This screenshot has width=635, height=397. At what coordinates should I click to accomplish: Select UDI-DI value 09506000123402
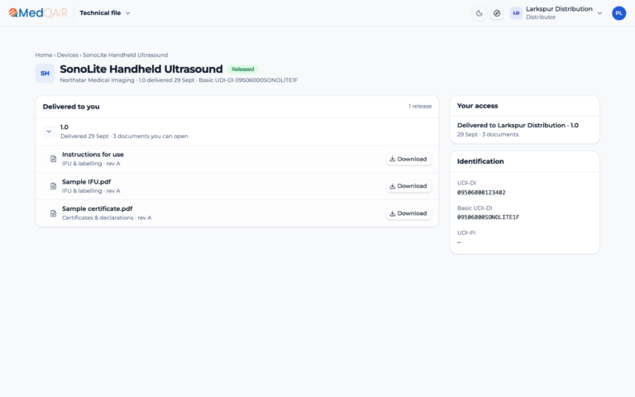tap(481, 193)
